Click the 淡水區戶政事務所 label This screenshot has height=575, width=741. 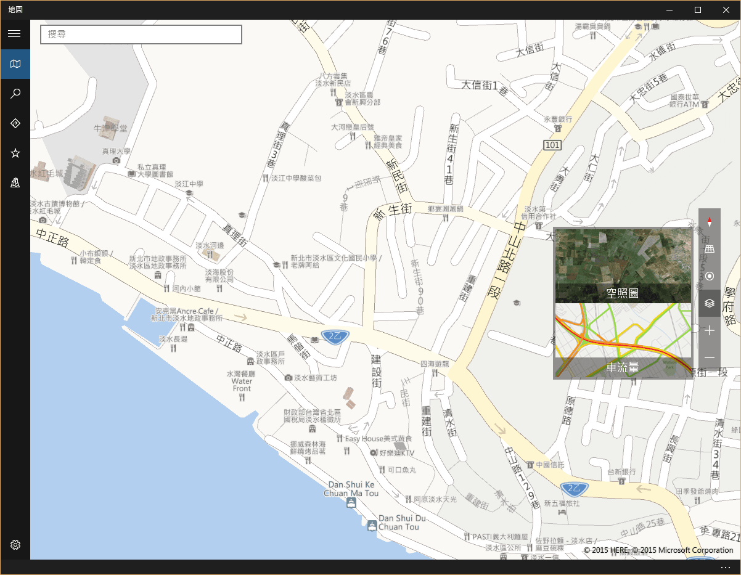click(270, 357)
